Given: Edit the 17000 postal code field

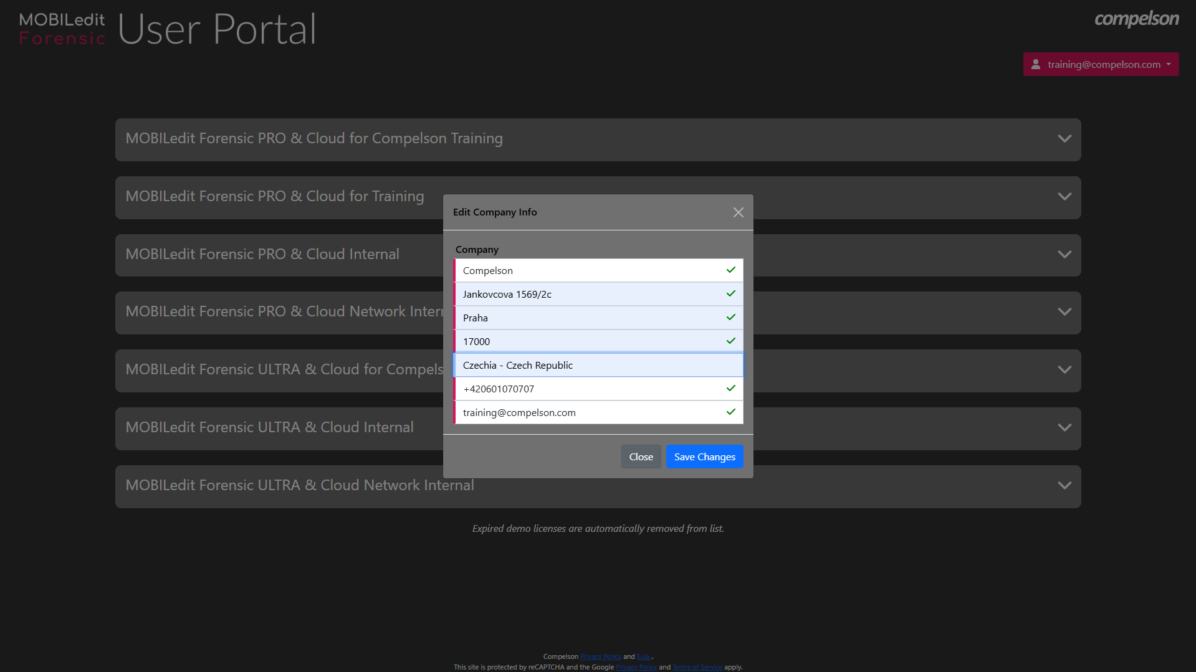Looking at the screenshot, I should pos(598,341).
